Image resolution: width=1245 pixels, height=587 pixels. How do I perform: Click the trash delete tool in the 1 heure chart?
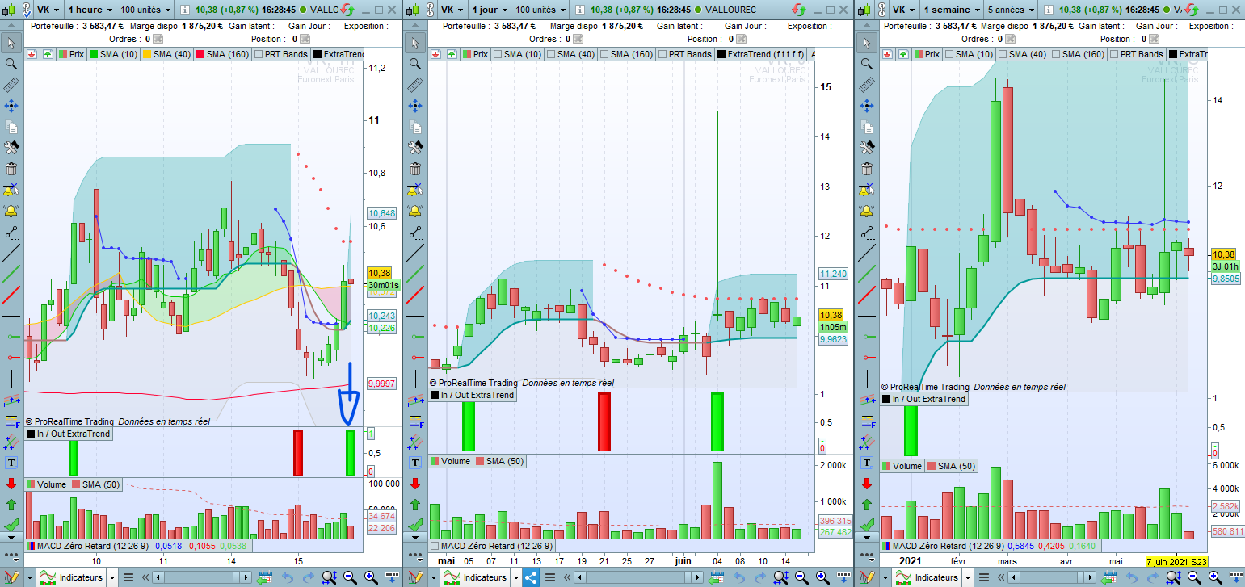pyautogui.click(x=11, y=169)
